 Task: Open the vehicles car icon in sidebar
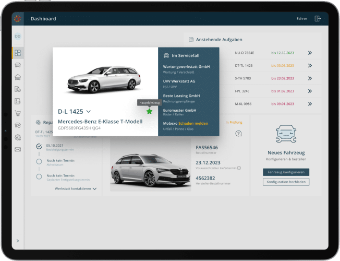tap(18, 65)
